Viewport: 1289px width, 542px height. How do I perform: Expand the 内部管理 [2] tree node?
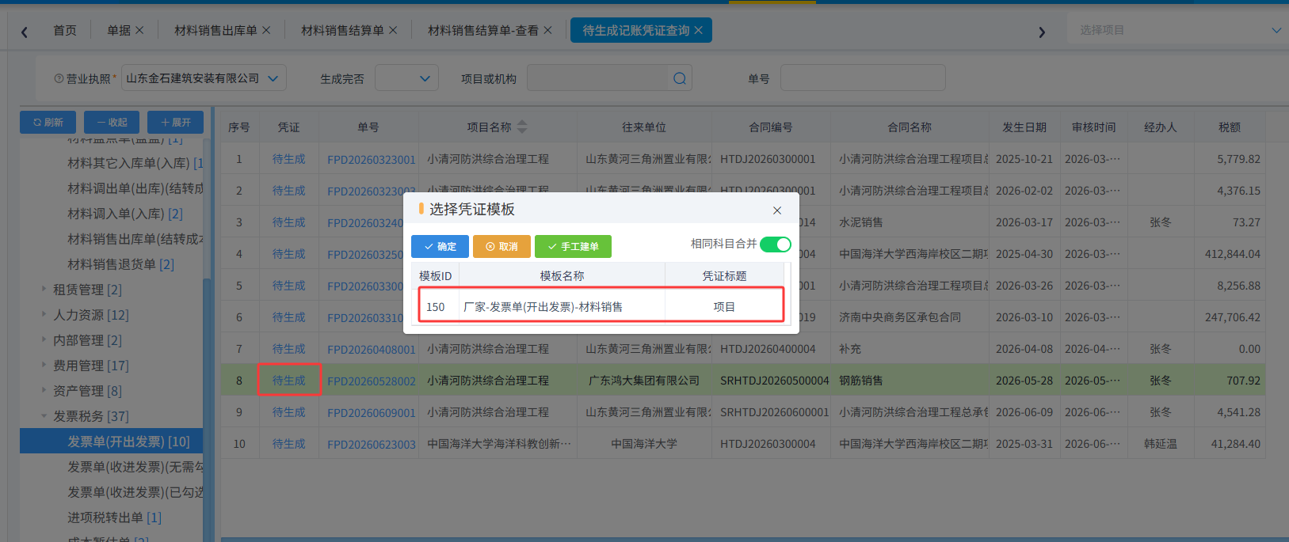[x=44, y=339]
